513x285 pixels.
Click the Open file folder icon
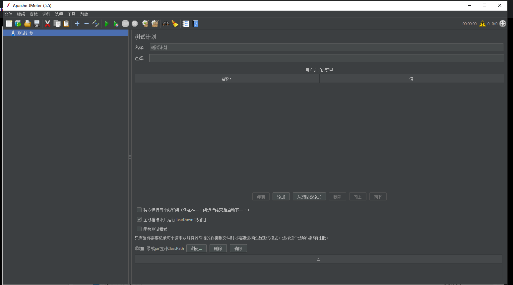(x=28, y=24)
